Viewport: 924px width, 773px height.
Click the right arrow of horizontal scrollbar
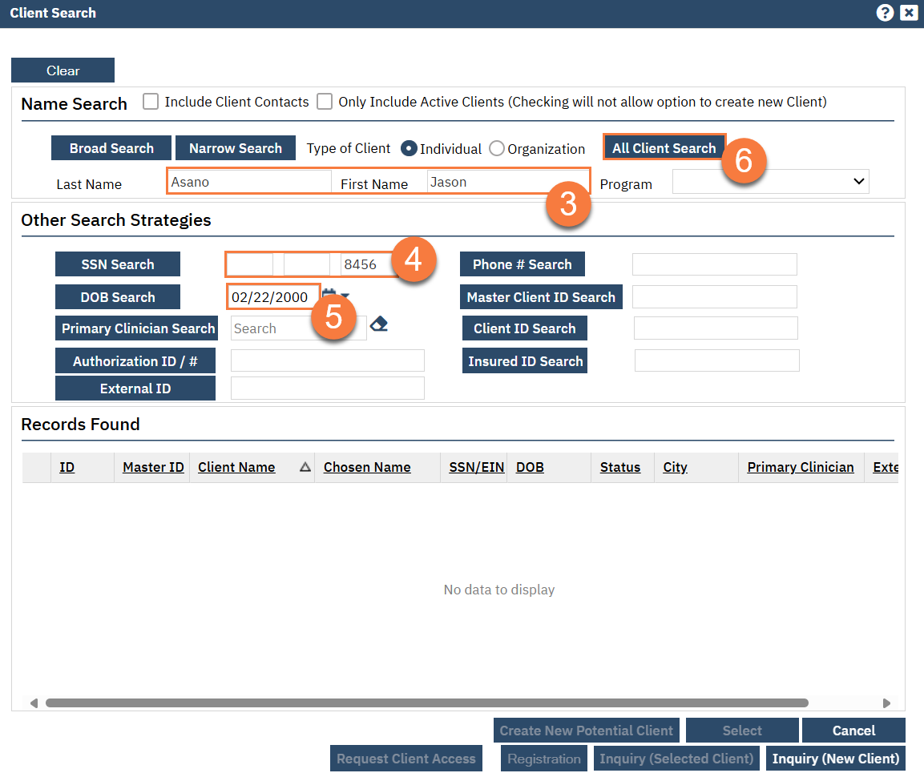886,703
